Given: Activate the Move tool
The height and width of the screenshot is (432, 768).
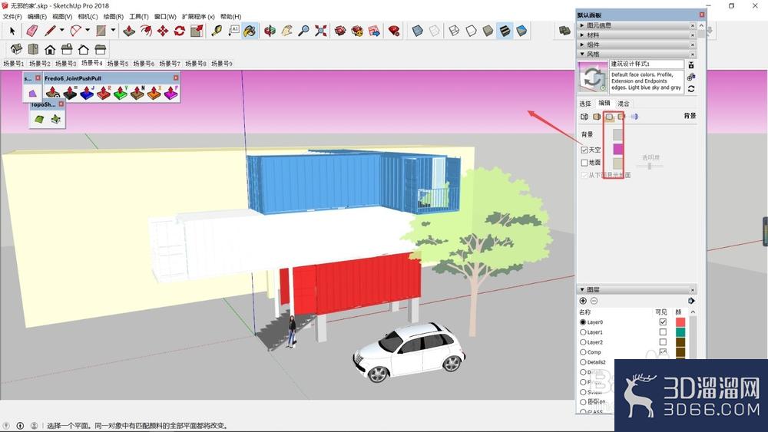Looking at the screenshot, I should point(163,31).
